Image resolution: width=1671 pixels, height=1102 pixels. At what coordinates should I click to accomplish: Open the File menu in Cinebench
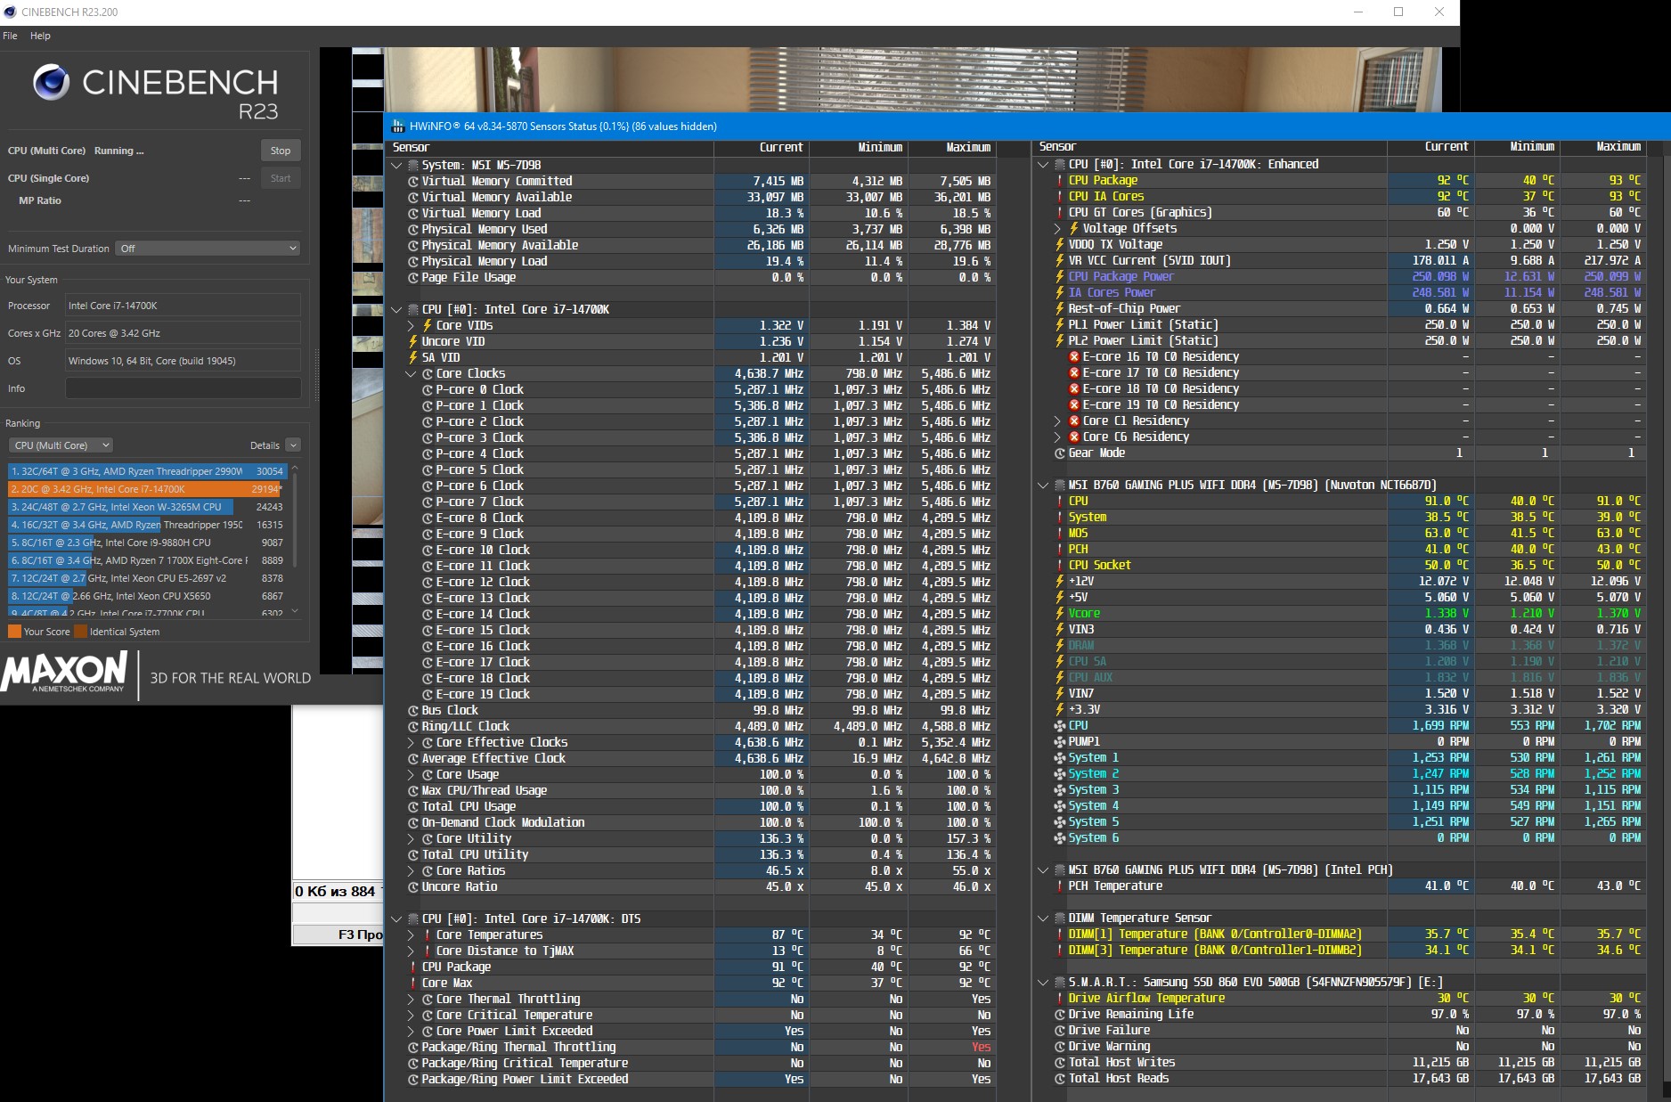(10, 36)
